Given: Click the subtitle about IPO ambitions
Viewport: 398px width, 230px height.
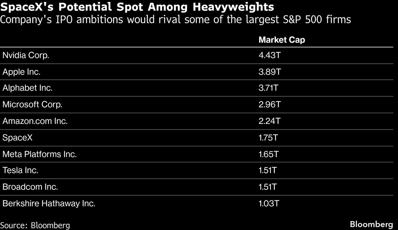Looking at the screenshot, I should 175,20.
